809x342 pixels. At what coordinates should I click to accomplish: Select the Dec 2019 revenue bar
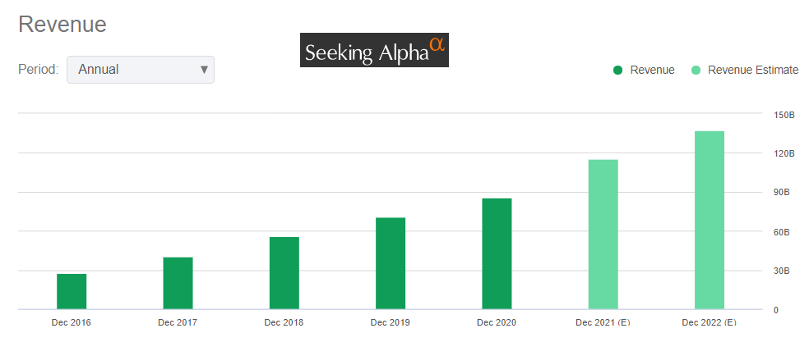click(391, 263)
